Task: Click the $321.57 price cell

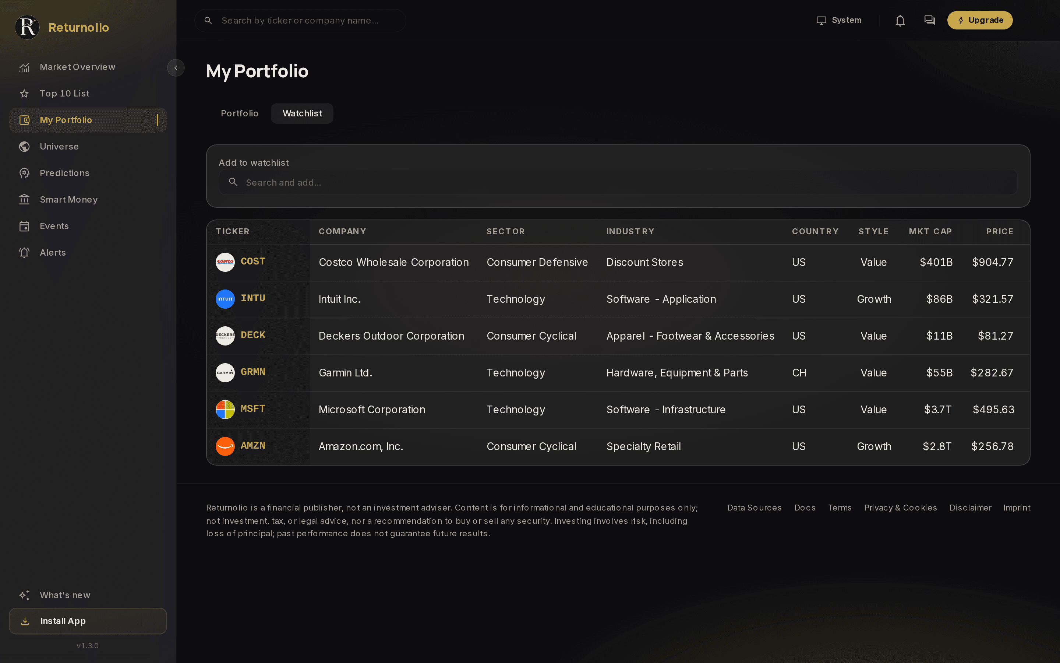Action: (x=993, y=299)
